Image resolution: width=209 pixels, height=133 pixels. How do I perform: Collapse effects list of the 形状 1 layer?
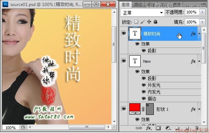199,109
